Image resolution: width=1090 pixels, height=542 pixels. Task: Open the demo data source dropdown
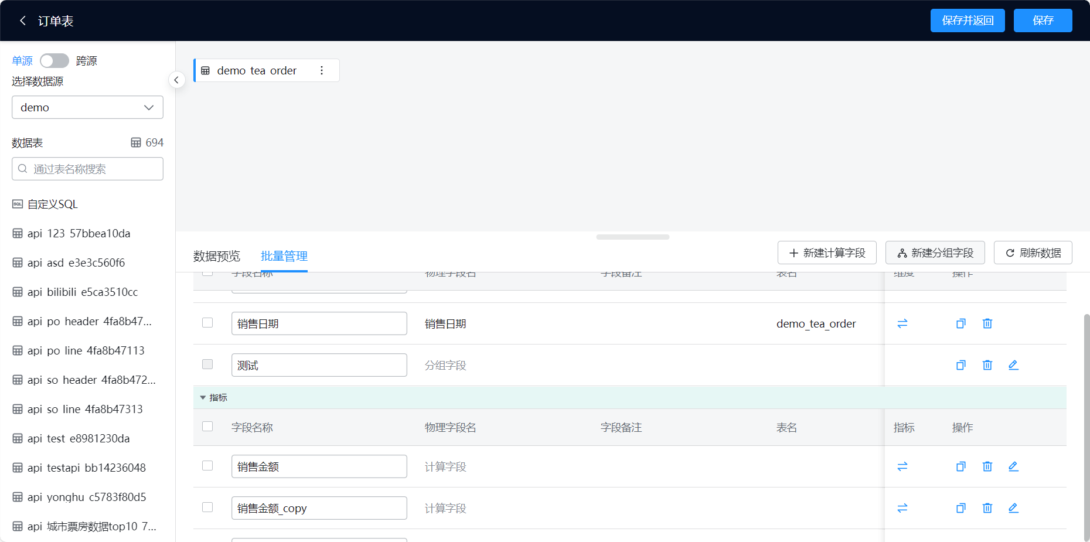tap(87, 107)
